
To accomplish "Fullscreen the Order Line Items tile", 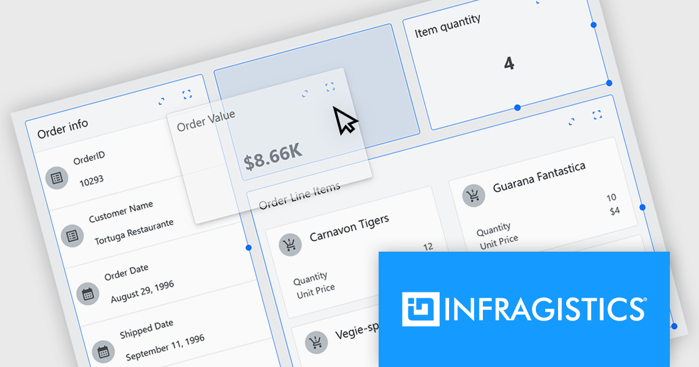I will pos(596,114).
